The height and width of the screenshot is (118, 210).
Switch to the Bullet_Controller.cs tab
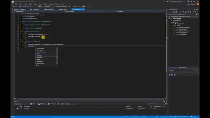[x=49, y=10]
